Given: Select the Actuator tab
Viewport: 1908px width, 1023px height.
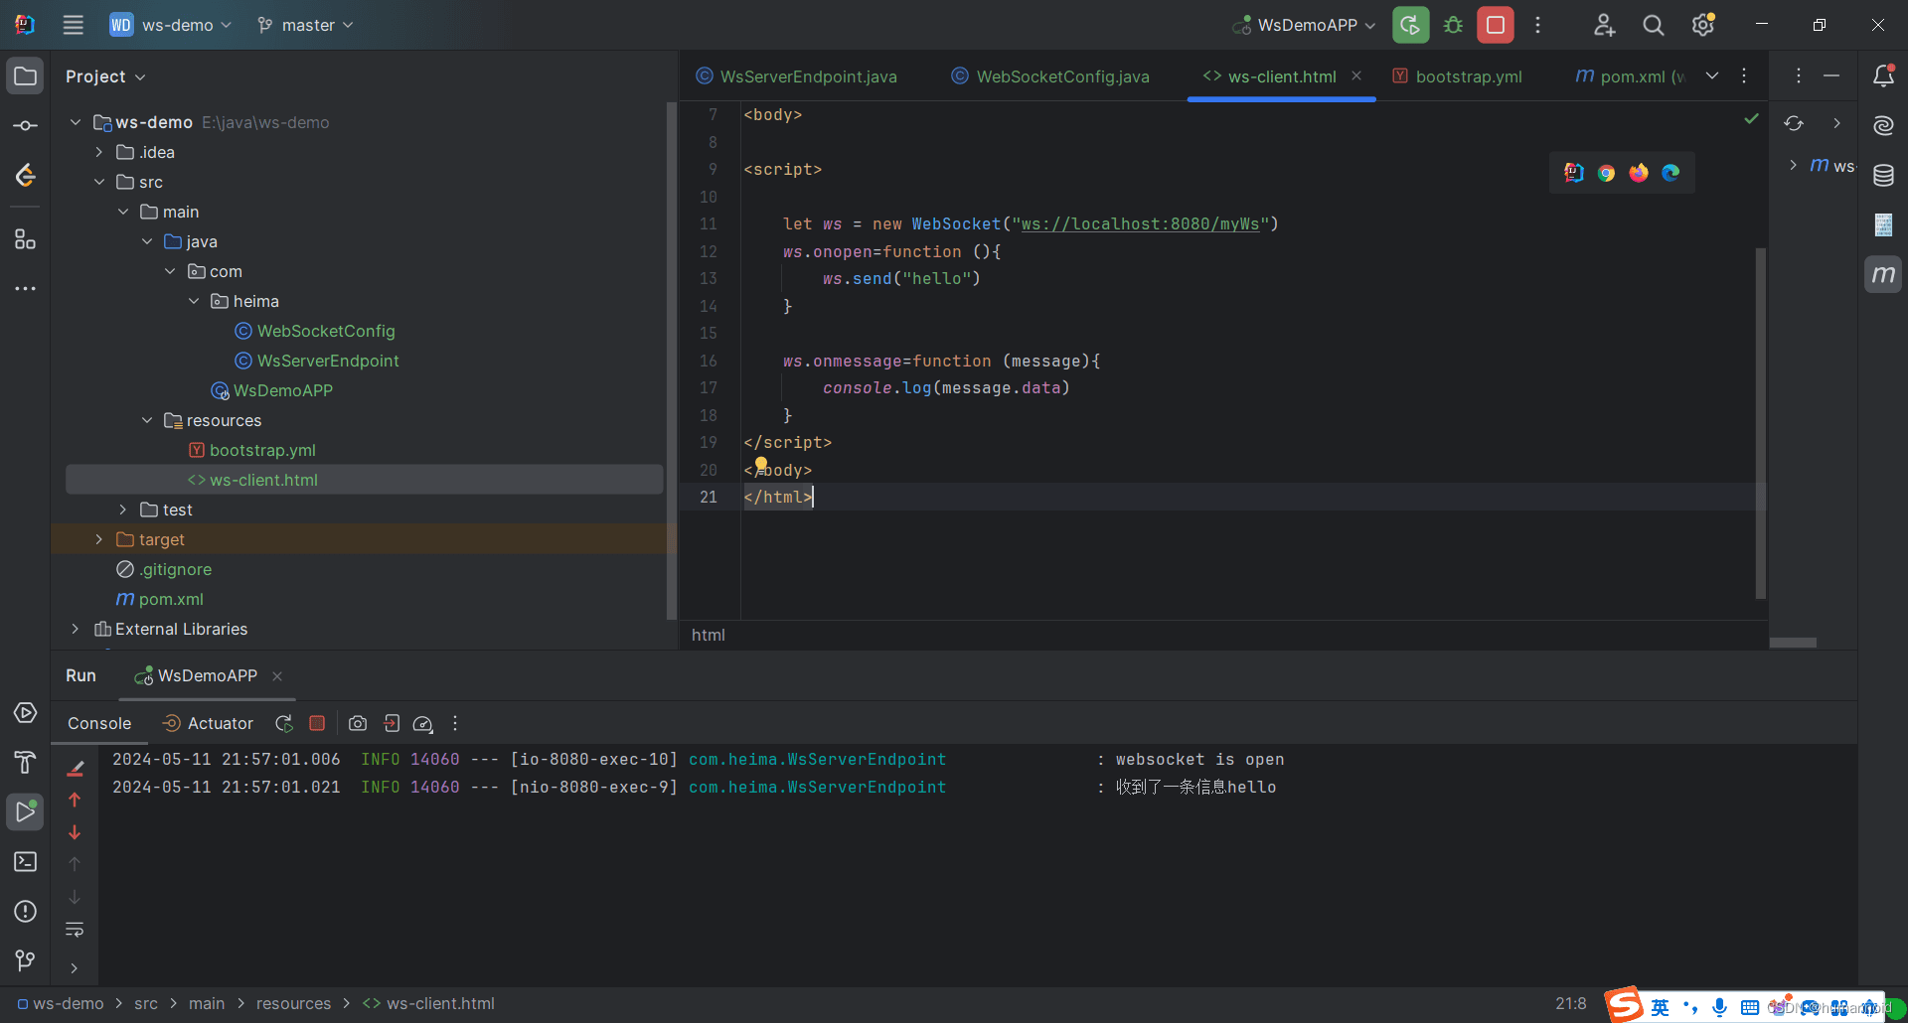Looking at the screenshot, I should [x=208, y=724].
